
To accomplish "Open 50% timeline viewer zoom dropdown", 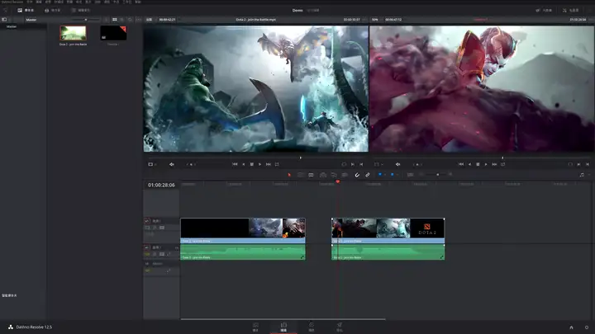I will click(375, 20).
